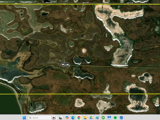
Task: Open the right camera photo marker on the map
Action: point(68,65)
